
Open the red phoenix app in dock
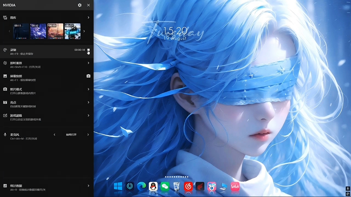click(x=200, y=186)
